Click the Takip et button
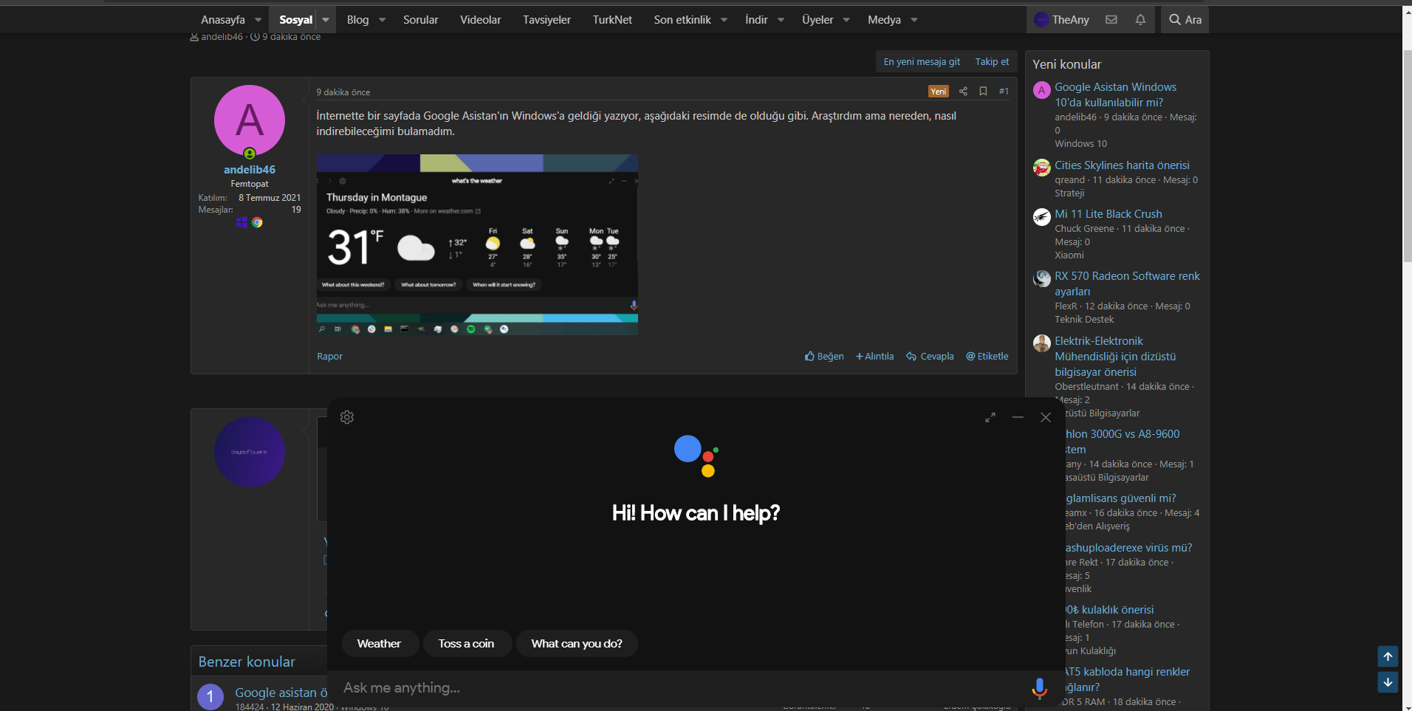The width and height of the screenshot is (1412, 711). 992,62
